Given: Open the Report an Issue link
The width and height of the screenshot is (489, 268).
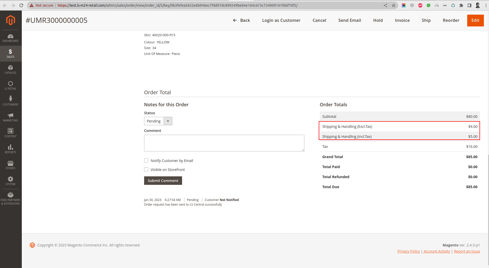Looking at the screenshot, I should coord(467,251).
